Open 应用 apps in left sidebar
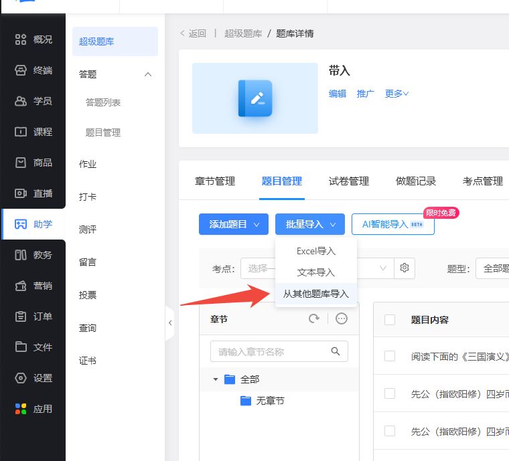 coord(33,409)
